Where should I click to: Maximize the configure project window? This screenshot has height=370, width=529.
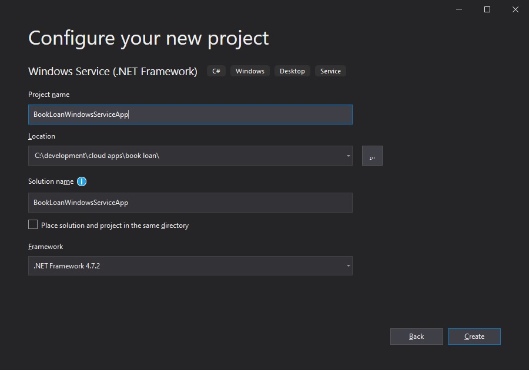(487, 9)
